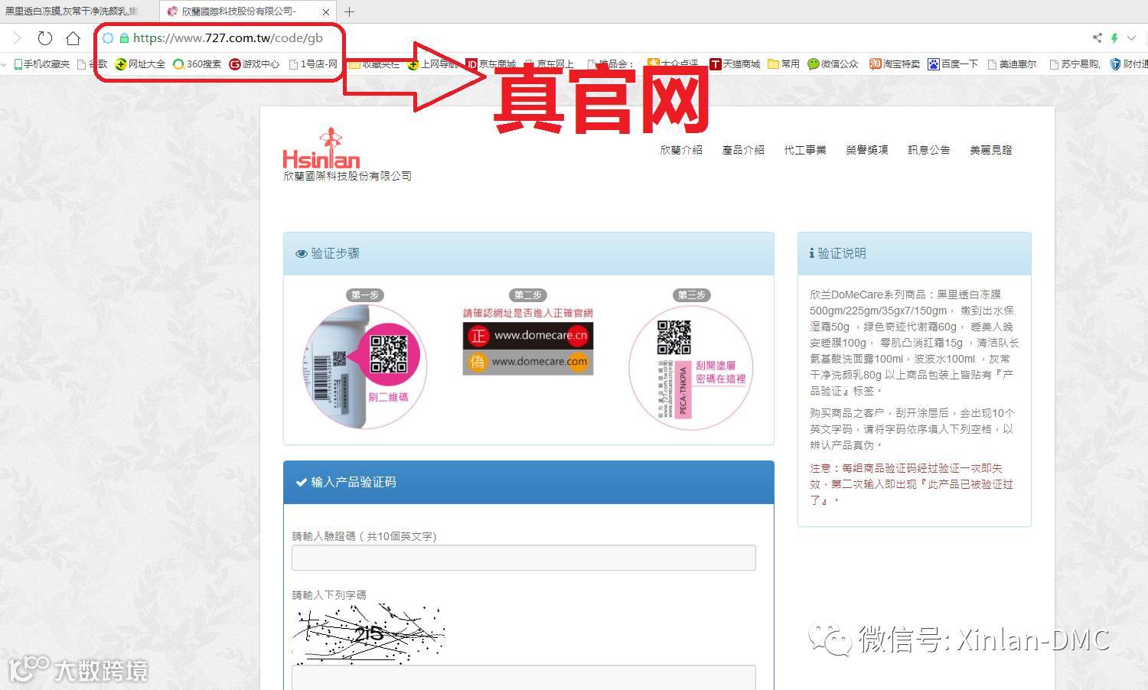This screenshot has width=1148, height=690.
Task: Open the 欣蘭介紹 menu item
Action: [681, 150]
